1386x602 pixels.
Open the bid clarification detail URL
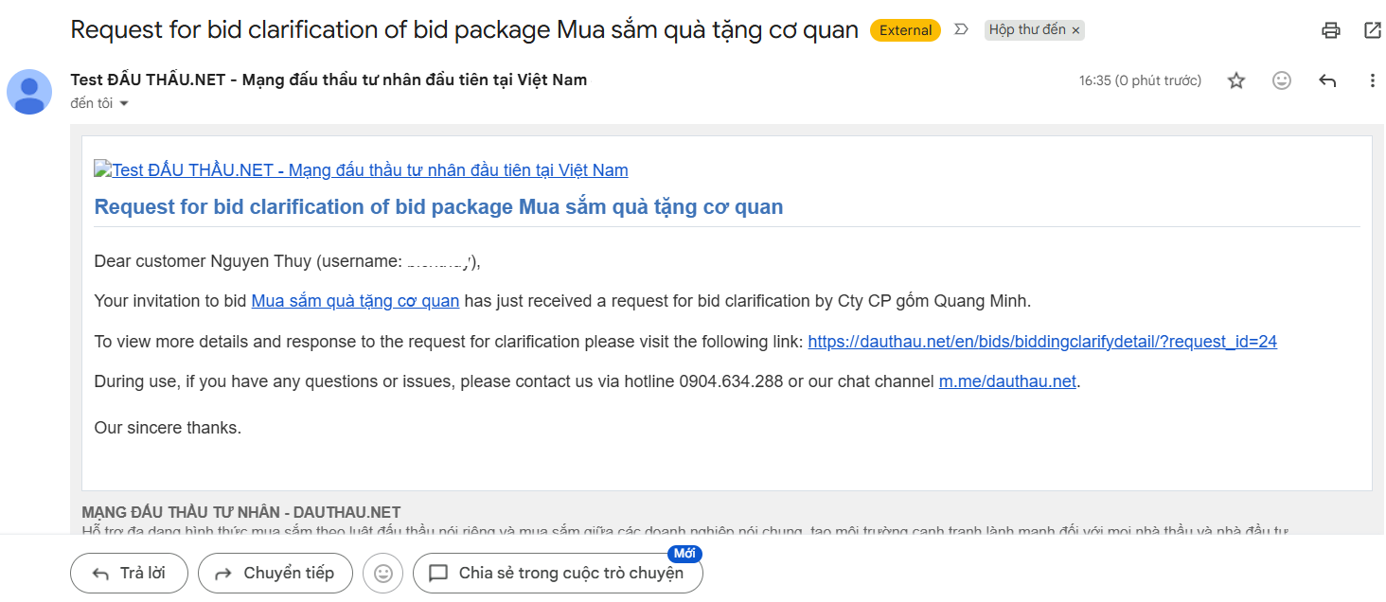pyautogui.click(x=1042, y=342)
